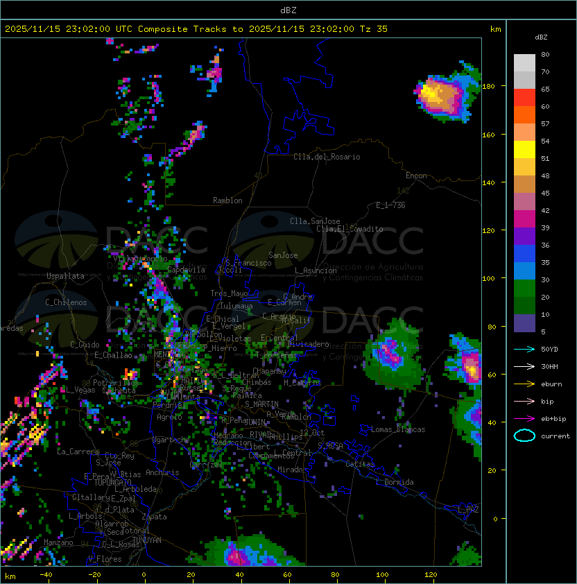Click the Agrelo map label

[x=169, y=417]
